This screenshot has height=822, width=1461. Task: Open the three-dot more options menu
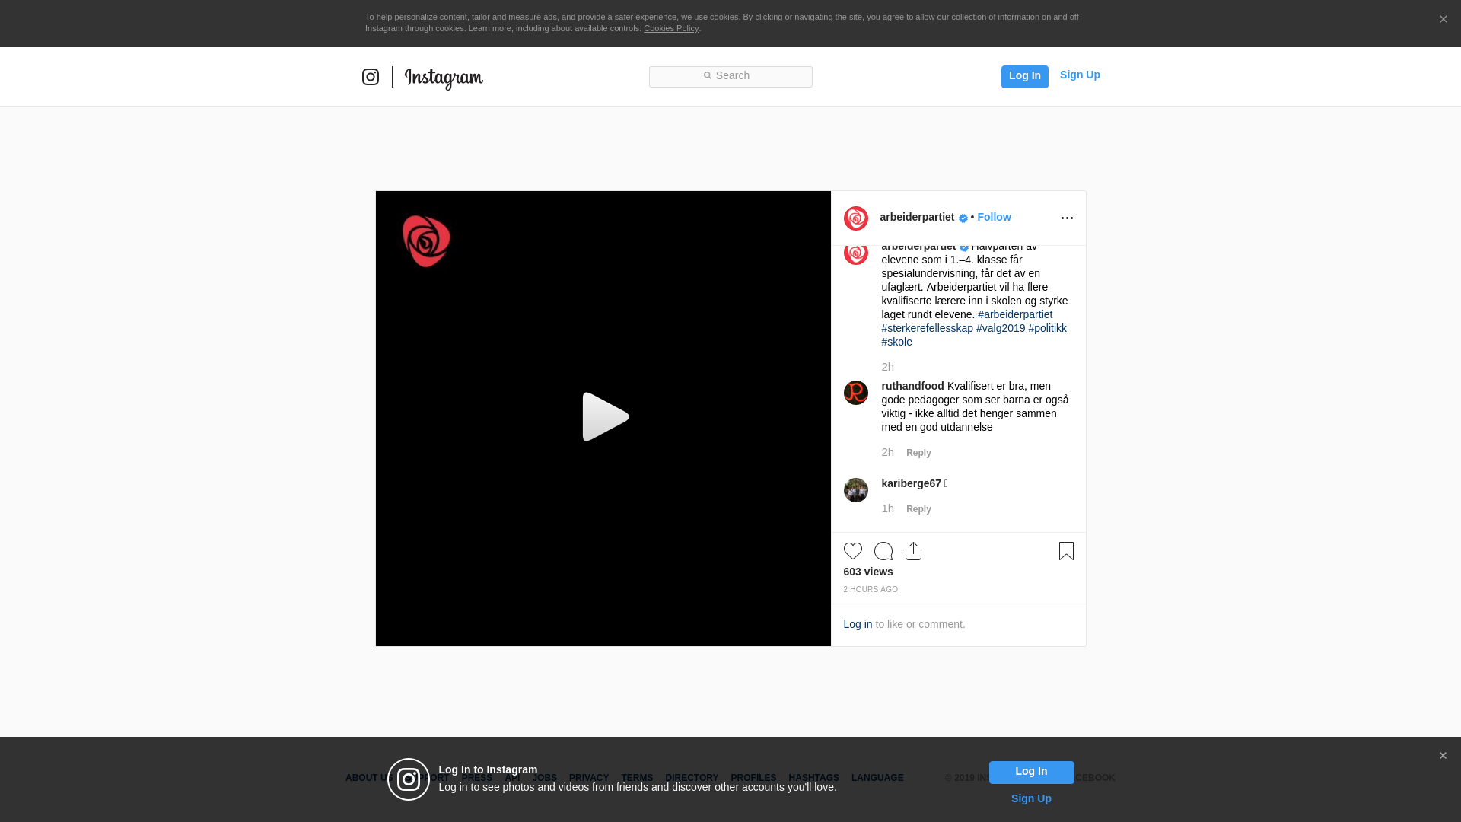tap(1067, 218)
